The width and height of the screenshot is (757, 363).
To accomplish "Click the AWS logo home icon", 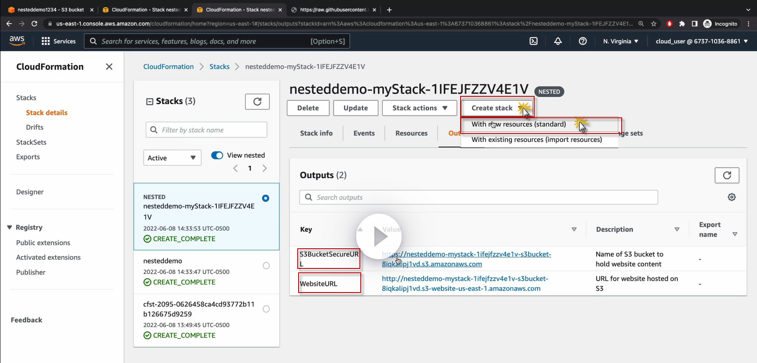I will point(17,41).
